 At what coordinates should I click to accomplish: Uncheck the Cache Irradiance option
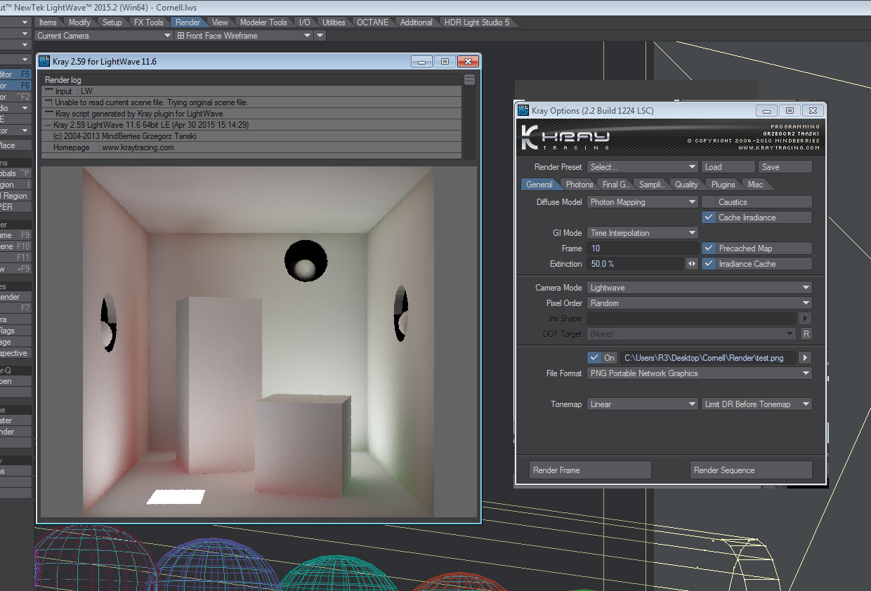point(709,218)
